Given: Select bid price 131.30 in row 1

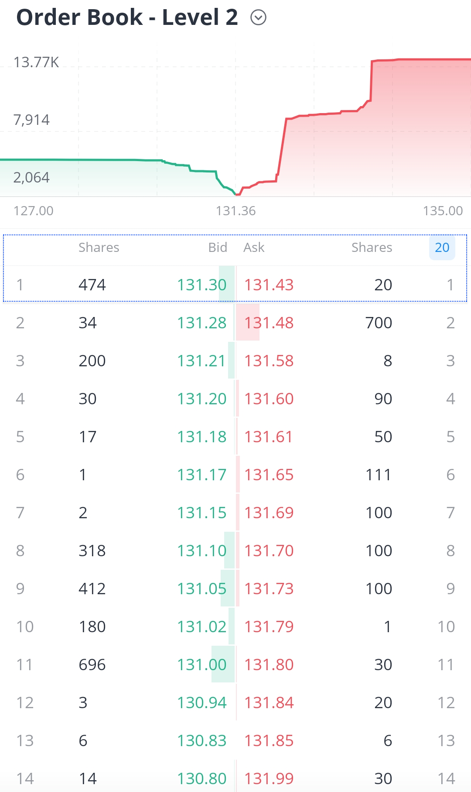Looking at the screenshot, I should point(201,285).
